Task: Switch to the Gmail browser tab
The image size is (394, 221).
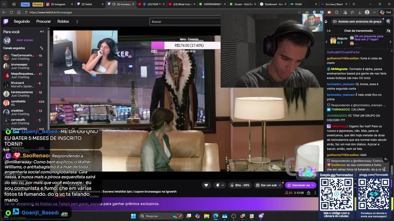Action: coord(25,4)
